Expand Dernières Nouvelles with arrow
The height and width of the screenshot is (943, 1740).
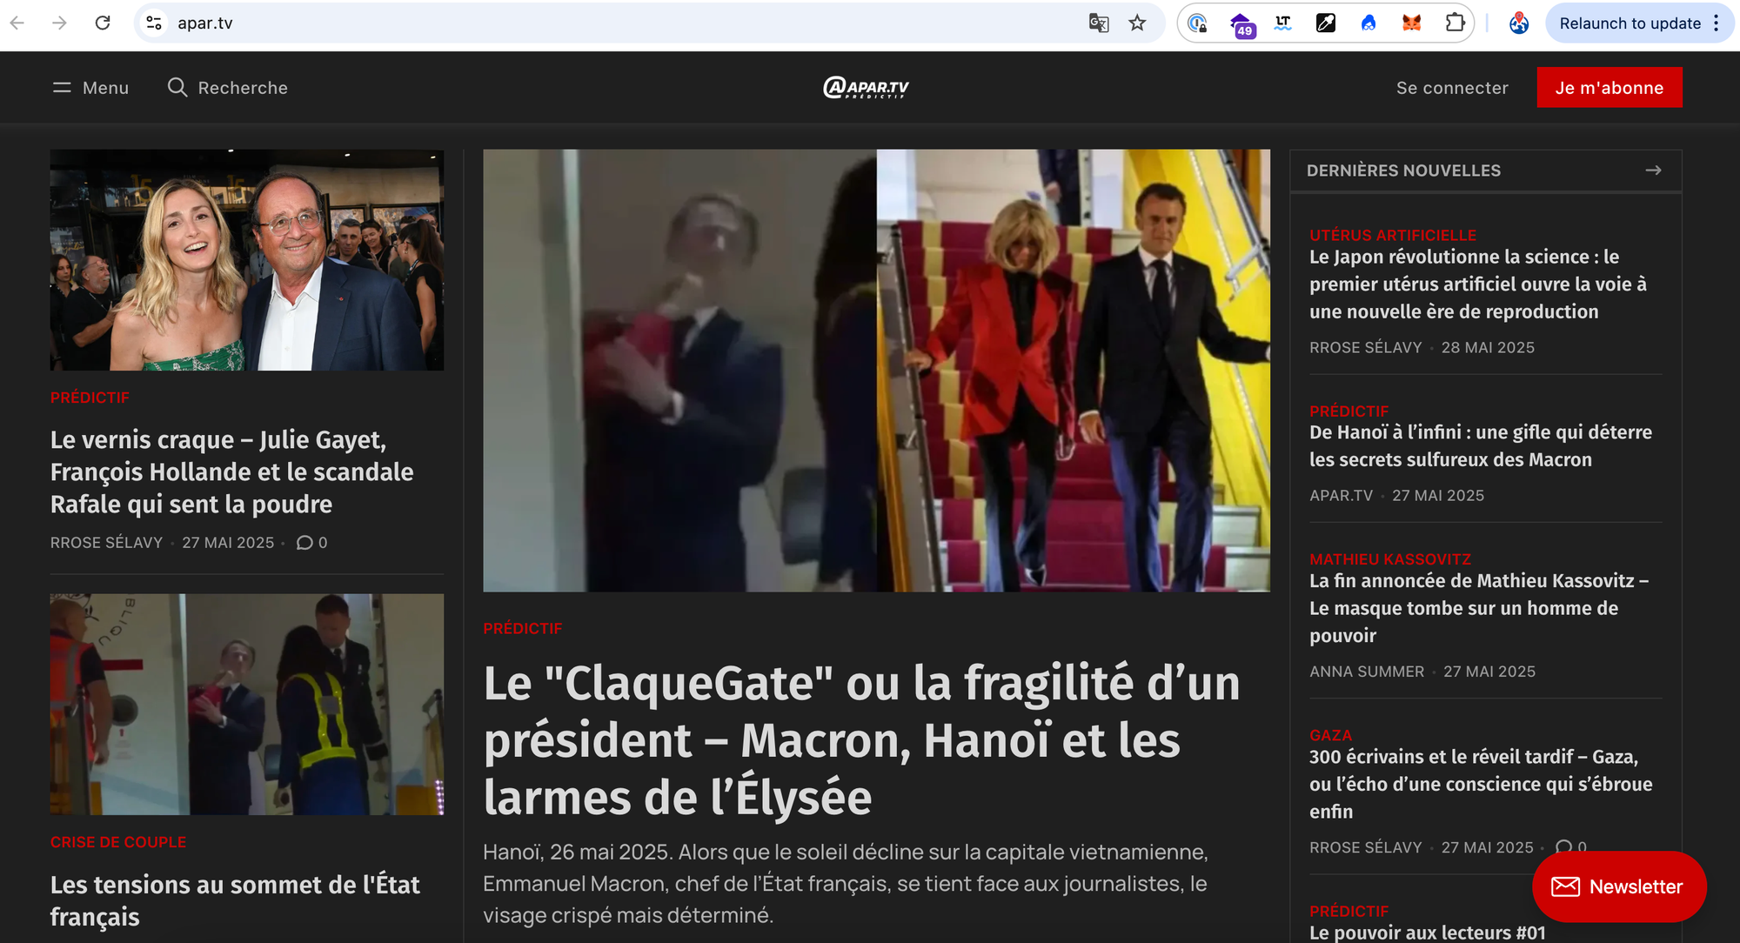pos(1653,171)
